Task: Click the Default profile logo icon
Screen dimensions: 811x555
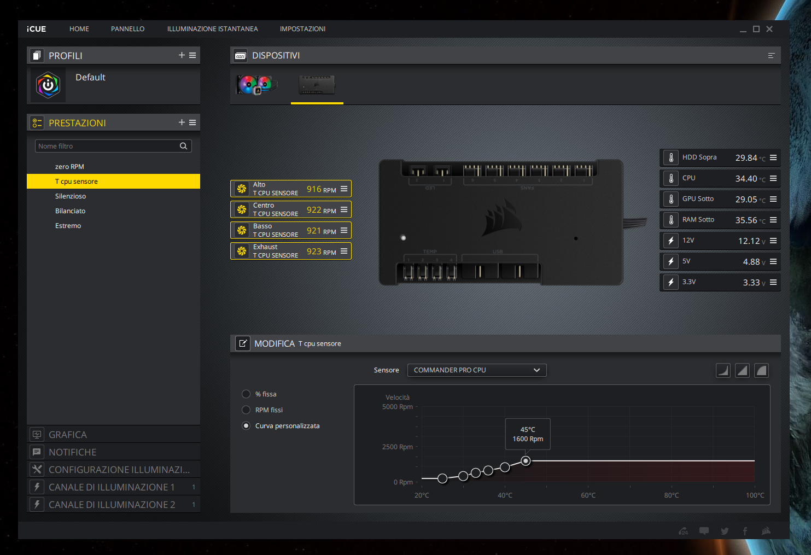Action: (x=48, y=85)
